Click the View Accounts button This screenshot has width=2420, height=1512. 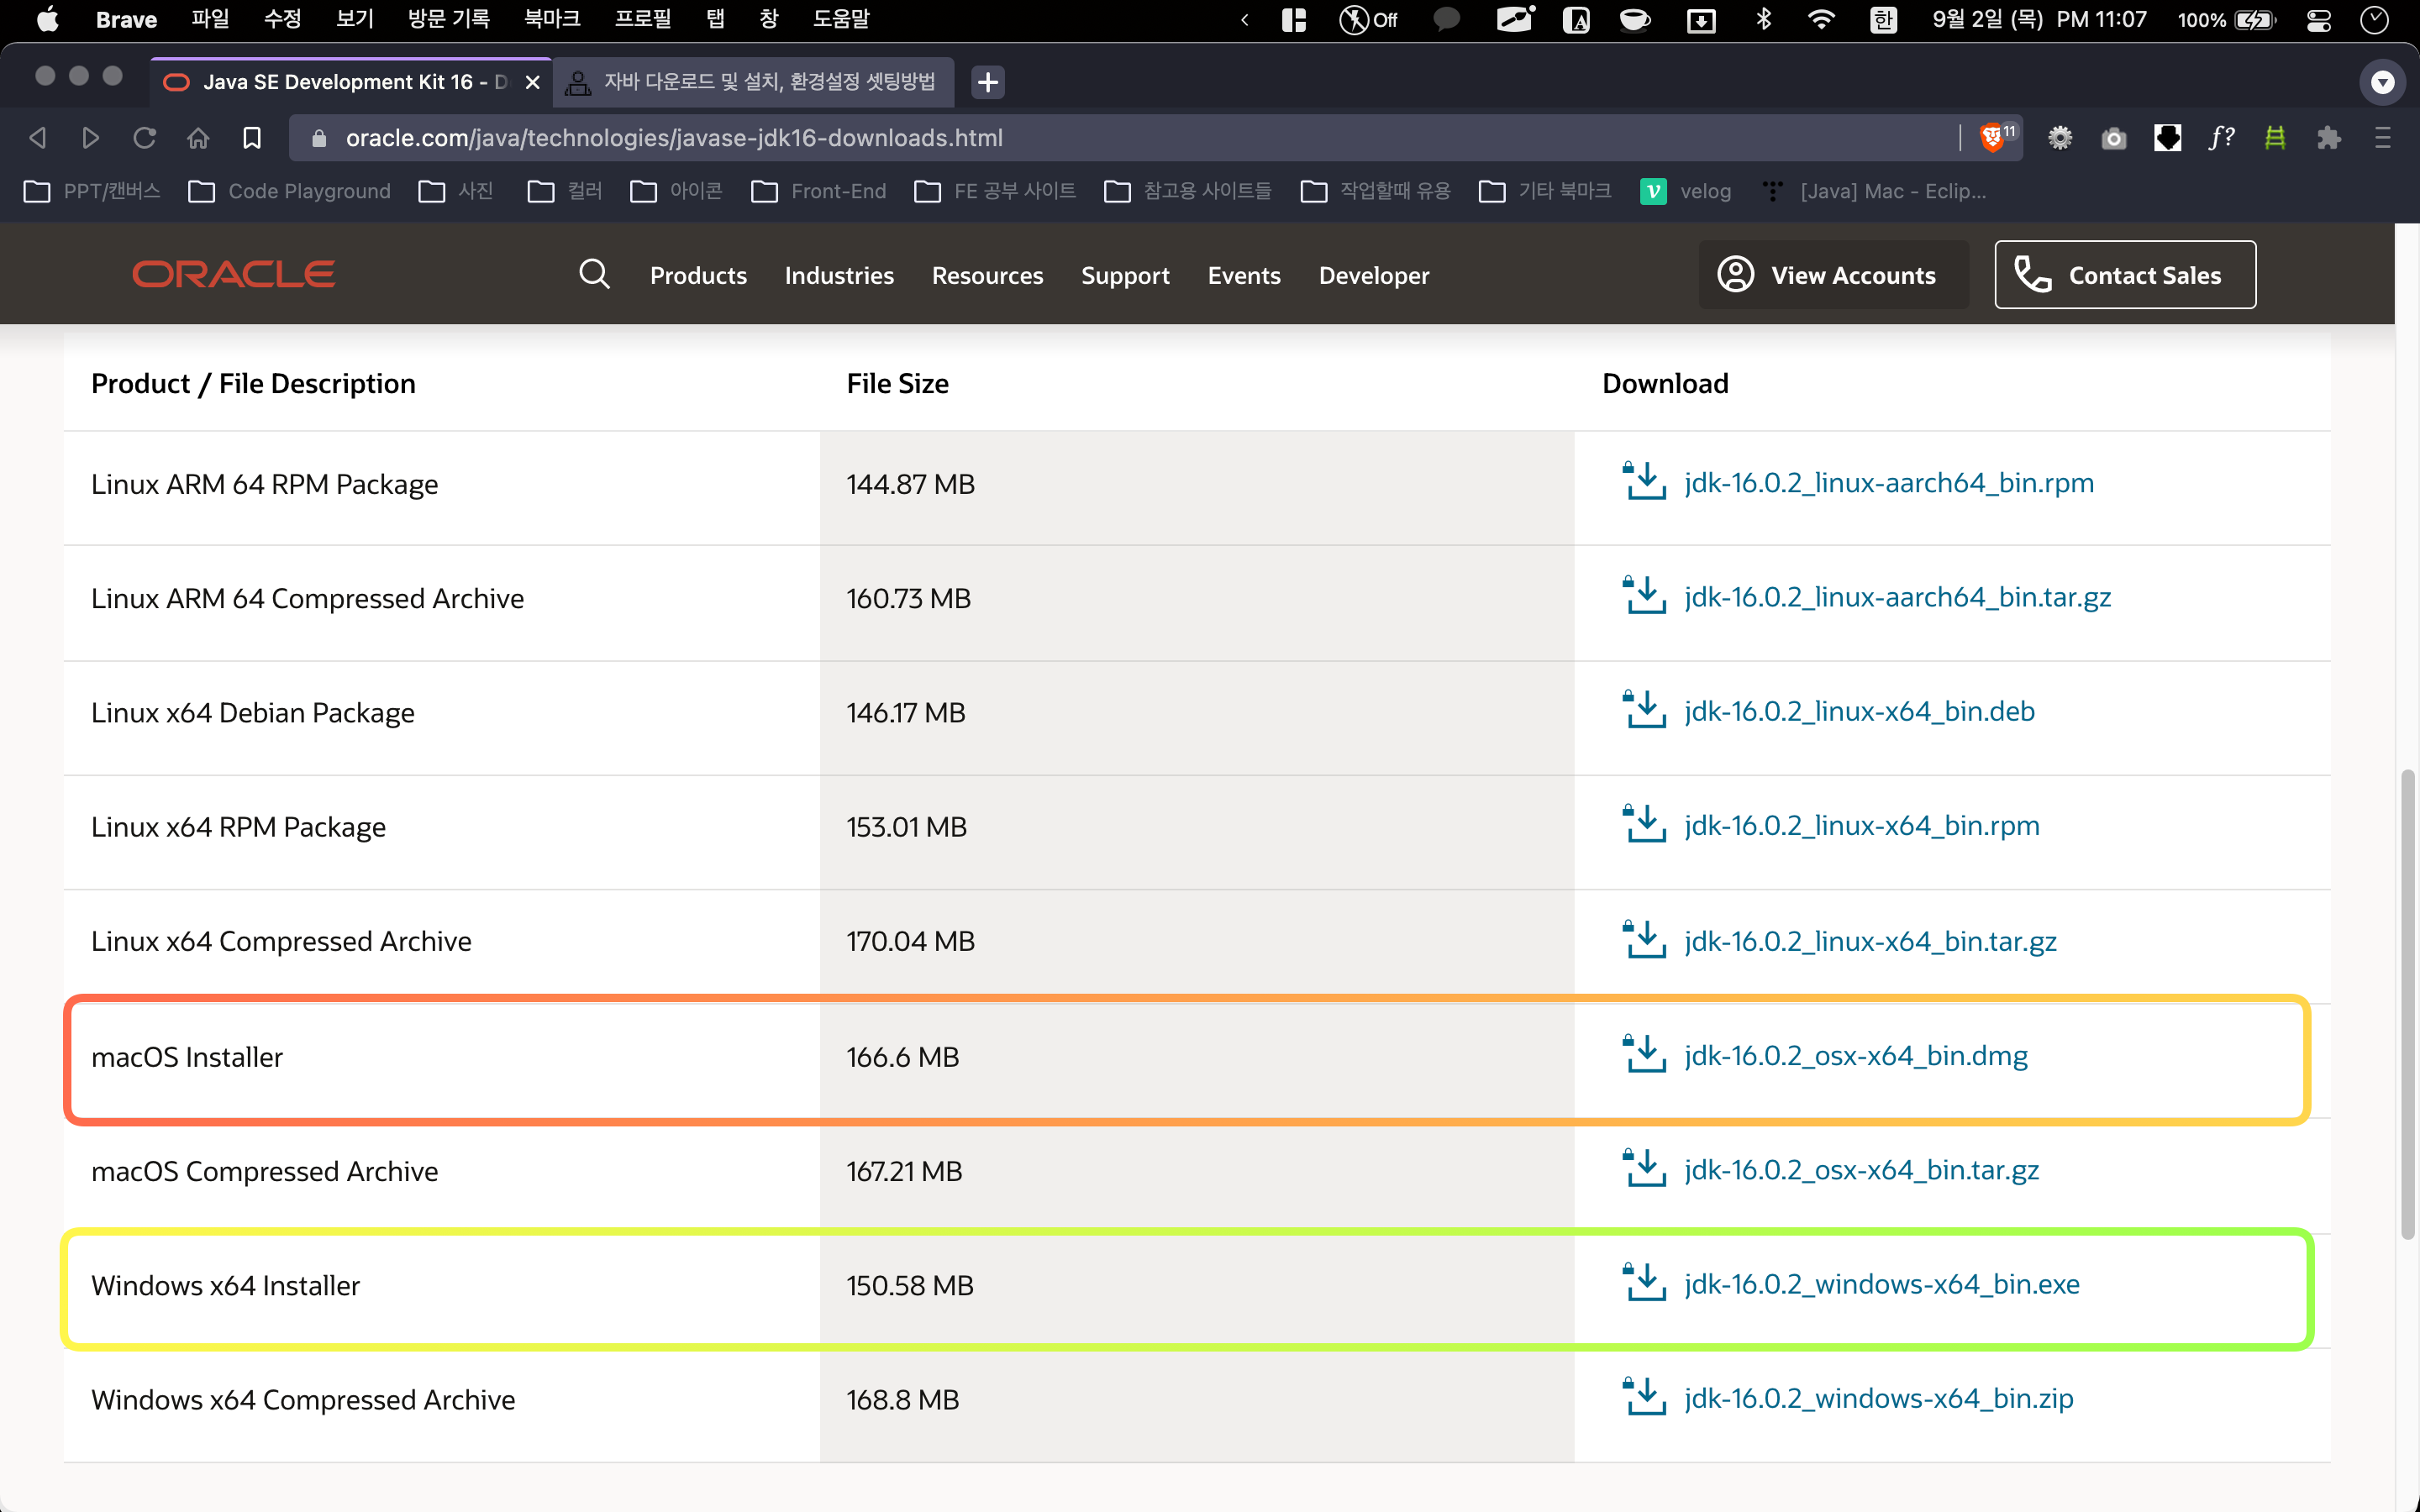point(1834,275)
